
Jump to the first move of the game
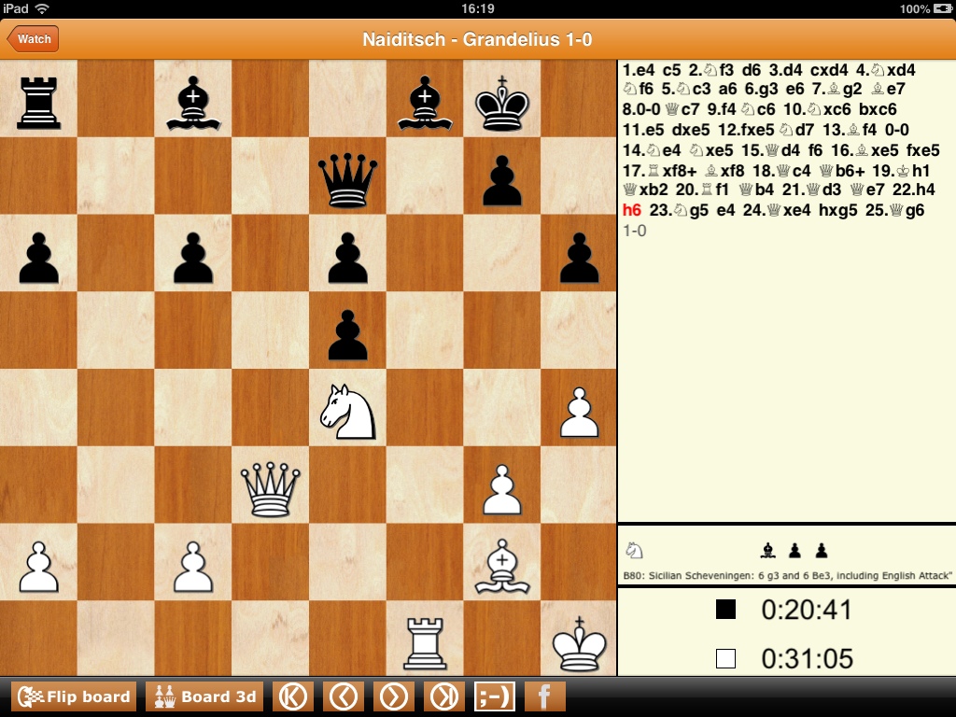point(294,696)
